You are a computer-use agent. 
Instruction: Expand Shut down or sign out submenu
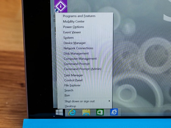coord(87,101)
